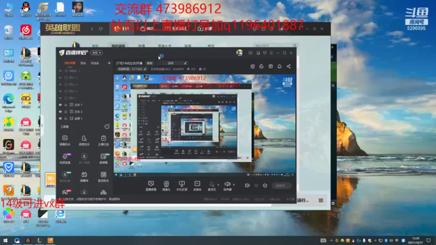Open 主播任务 tool in toolbox
The image size is (436, 245).
tap(104, 140)
